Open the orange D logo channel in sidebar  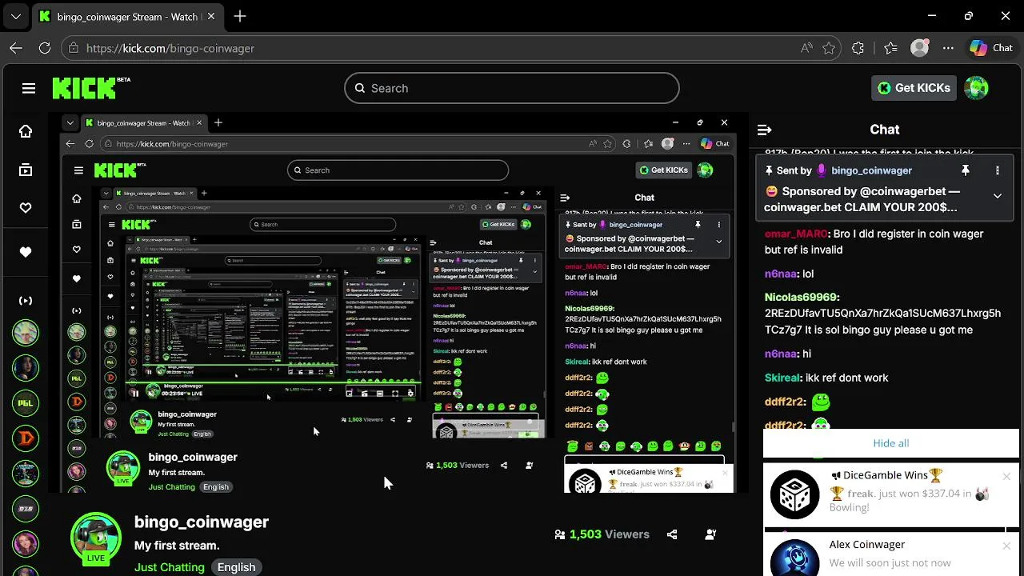(x=26, y=438)
